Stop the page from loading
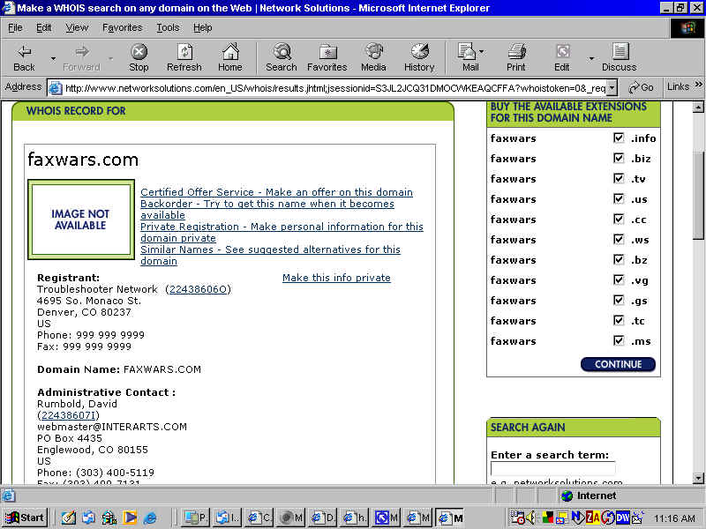Viewport: 706px width, 529px height. 139,57
